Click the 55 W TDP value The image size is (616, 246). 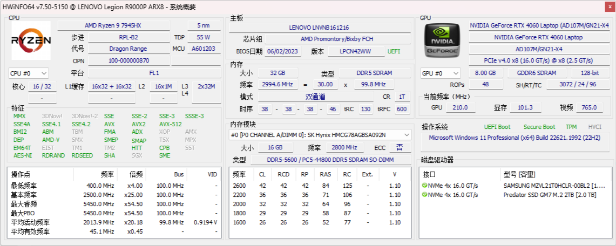click(x=204, y=37)
